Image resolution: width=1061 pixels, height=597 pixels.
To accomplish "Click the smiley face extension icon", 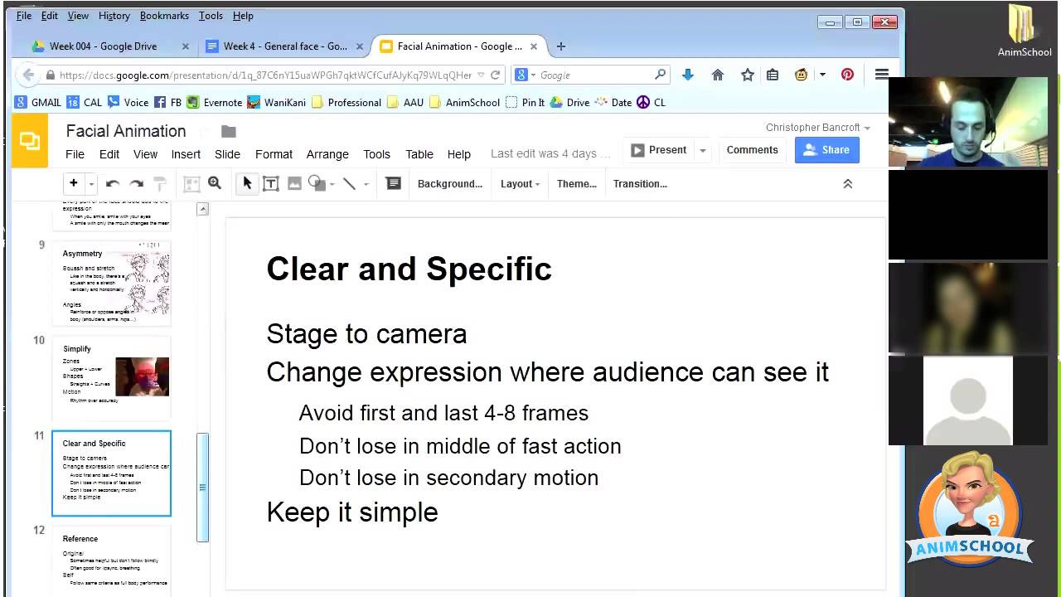I will tap(801, 75).
